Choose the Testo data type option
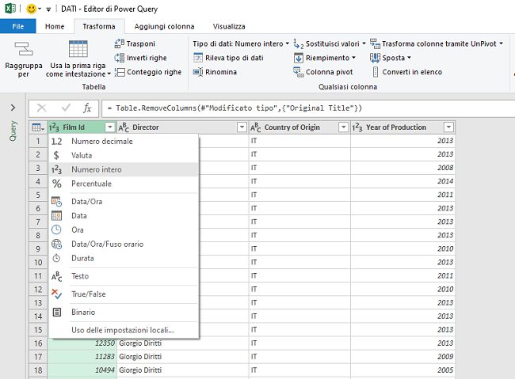The width and height of the screenshot is (515, 379). tap(80, 276)
